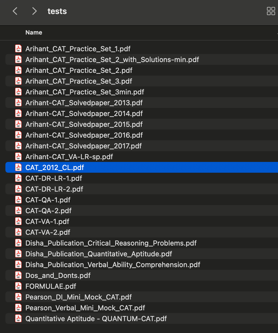Select file name CAT-VA-2.pdf
This screenshot has width=278, height=333.
pos(48,232)
